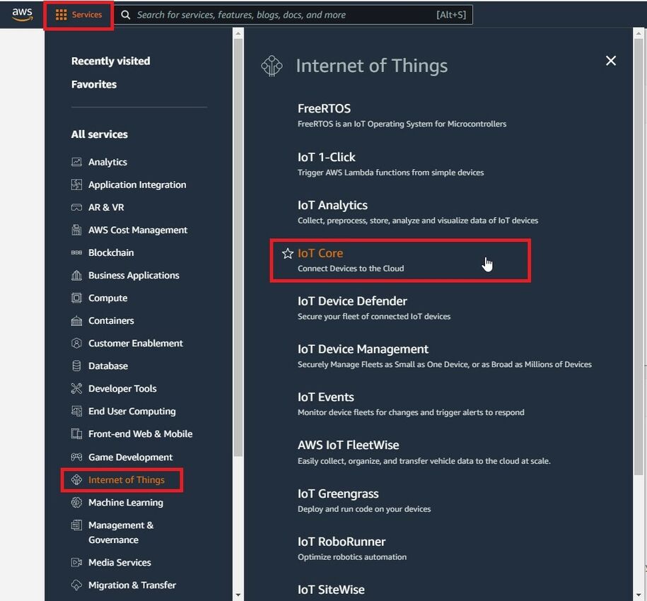The width and height of the screenshot is (647, 601).
Task: Open the Favorites section
Action: 93,84
